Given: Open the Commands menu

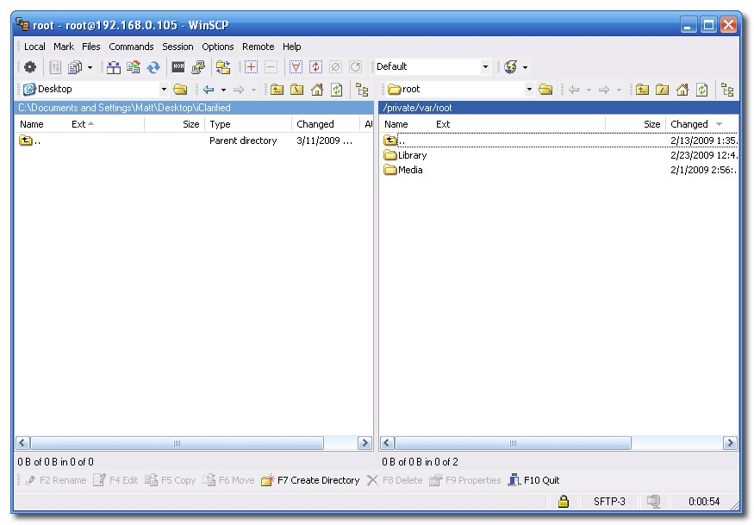Looking at the screenshot, I should [x=131, y=47].
